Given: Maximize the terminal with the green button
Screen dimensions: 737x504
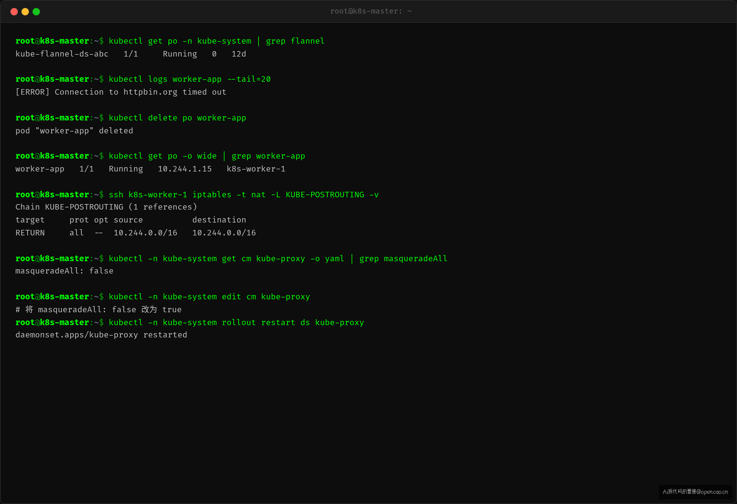Looking at the screenshot, I should (x=37, y=12).
